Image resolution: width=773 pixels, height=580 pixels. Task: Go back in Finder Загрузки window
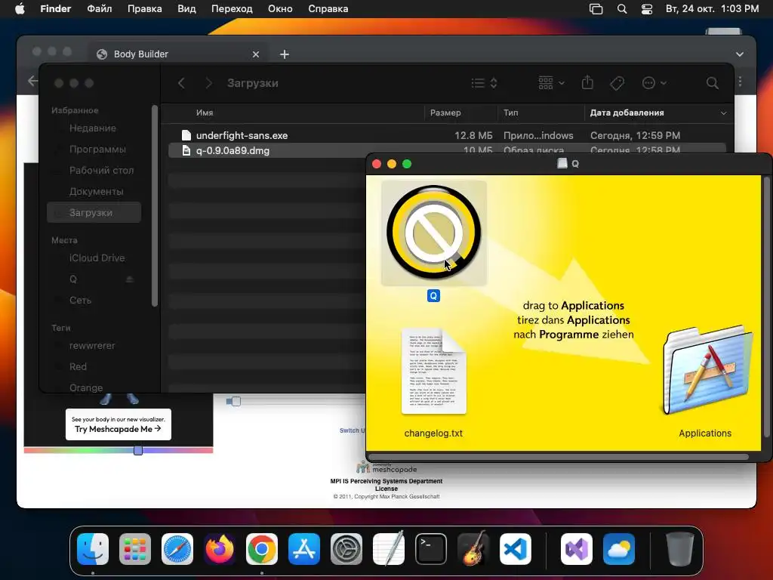(181, 83)
